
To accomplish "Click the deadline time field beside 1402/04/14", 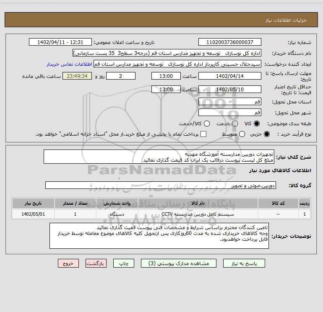I will click(166, 76).
